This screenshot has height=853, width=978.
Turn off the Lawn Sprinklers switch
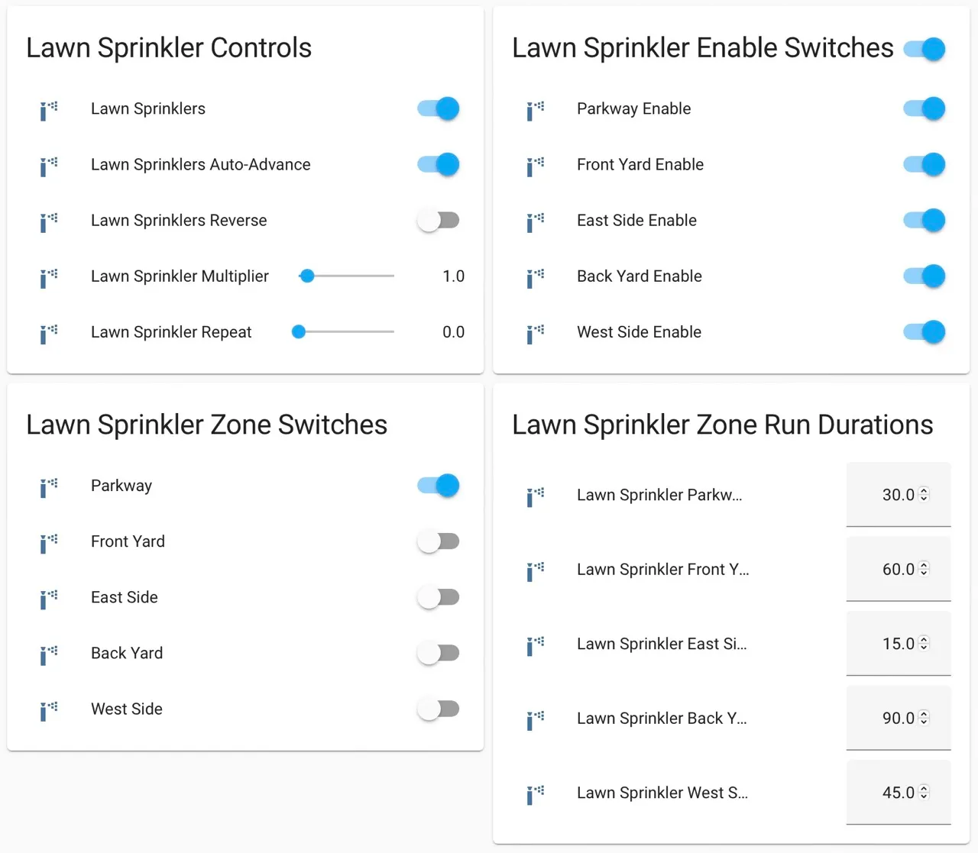click(439, 108)
